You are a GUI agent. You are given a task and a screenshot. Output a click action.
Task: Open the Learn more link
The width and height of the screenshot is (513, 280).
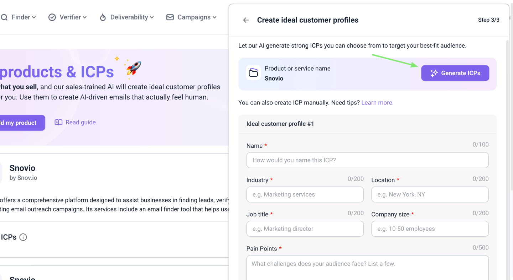[x=377, y=103]
